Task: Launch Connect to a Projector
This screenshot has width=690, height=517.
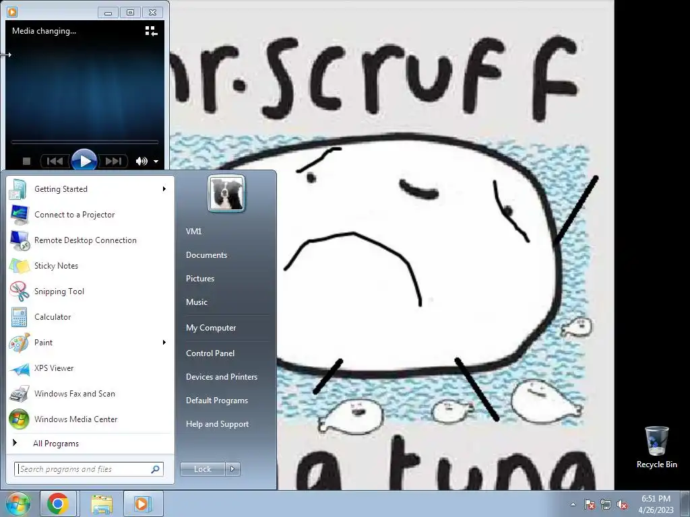Action: coord(90,215)
